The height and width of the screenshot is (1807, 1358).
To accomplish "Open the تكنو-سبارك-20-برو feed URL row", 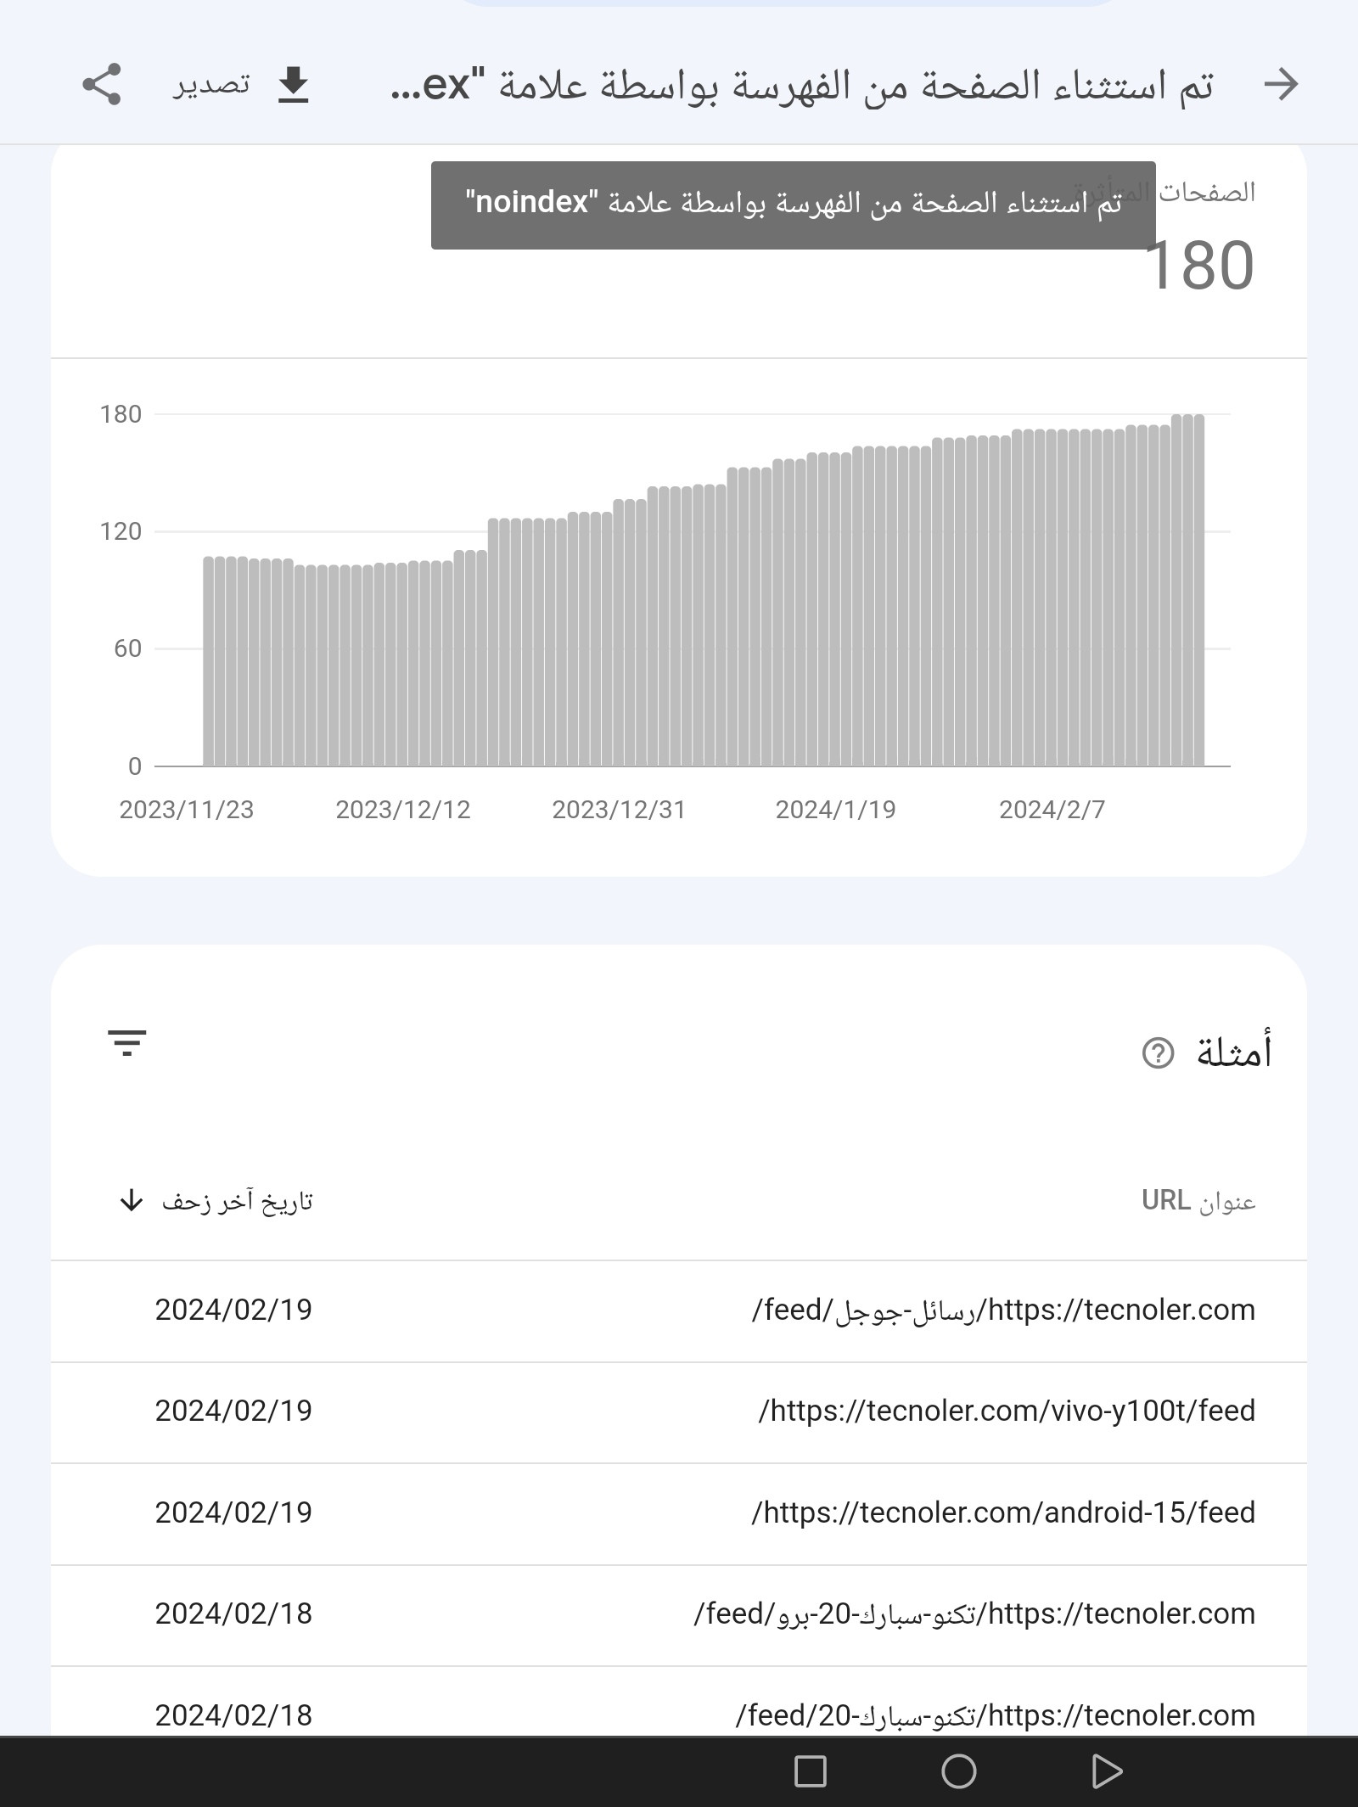I will [974, 1614].
